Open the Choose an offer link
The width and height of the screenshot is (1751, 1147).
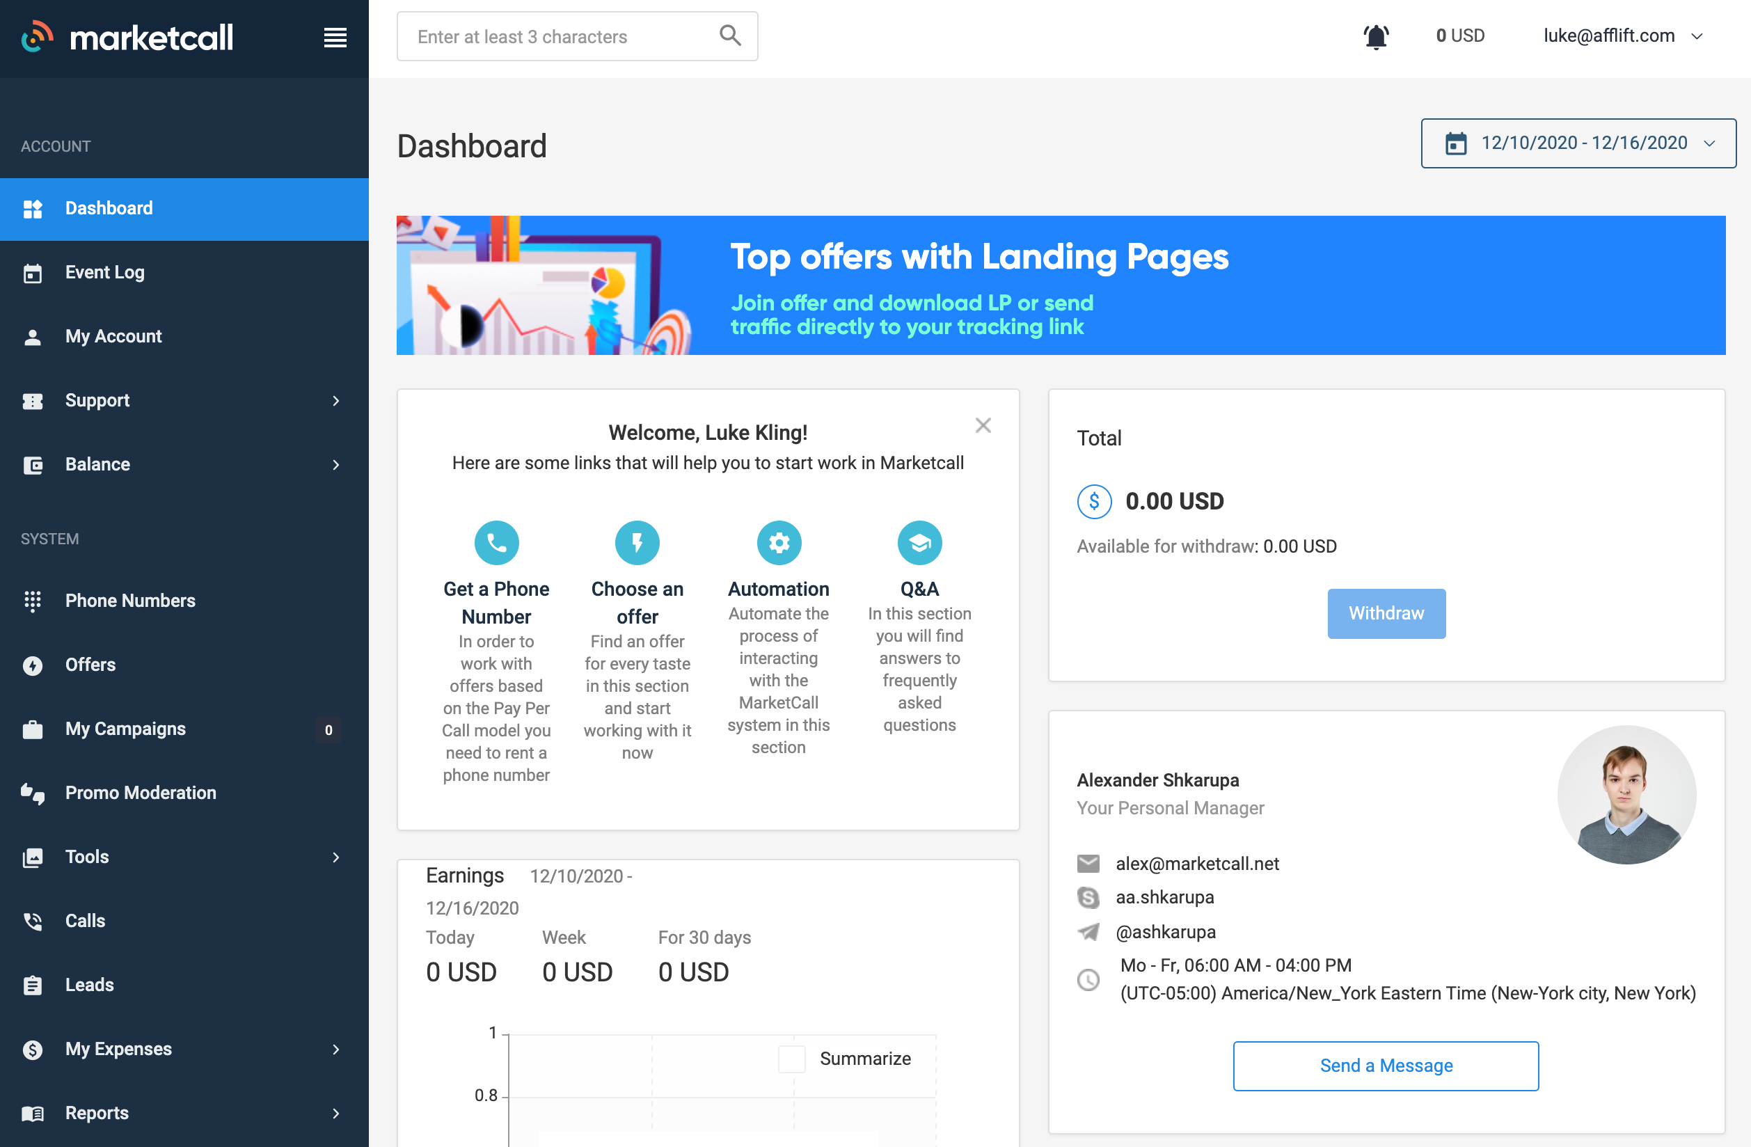click(637, 603)
